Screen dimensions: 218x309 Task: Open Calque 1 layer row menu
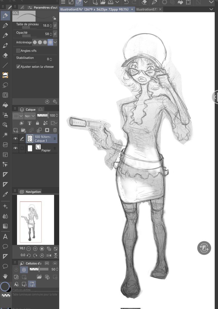55,139
